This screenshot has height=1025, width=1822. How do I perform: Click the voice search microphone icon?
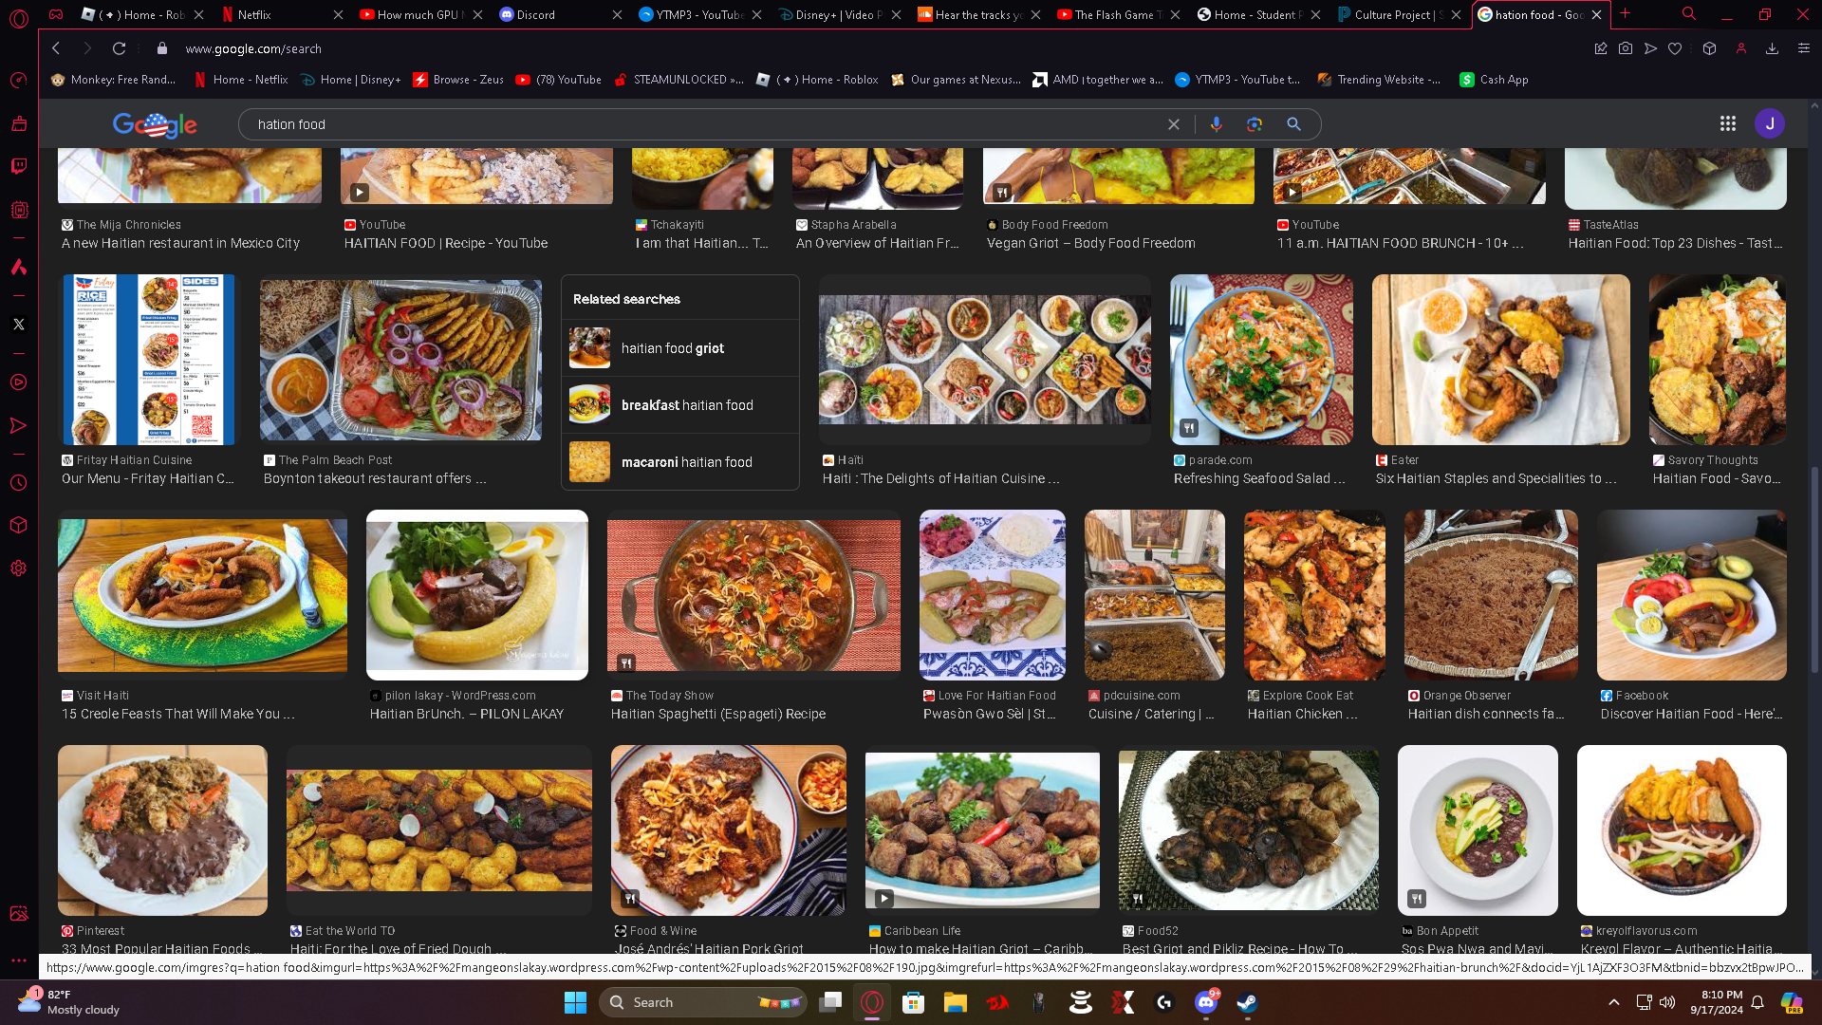tap(1216, 124)
